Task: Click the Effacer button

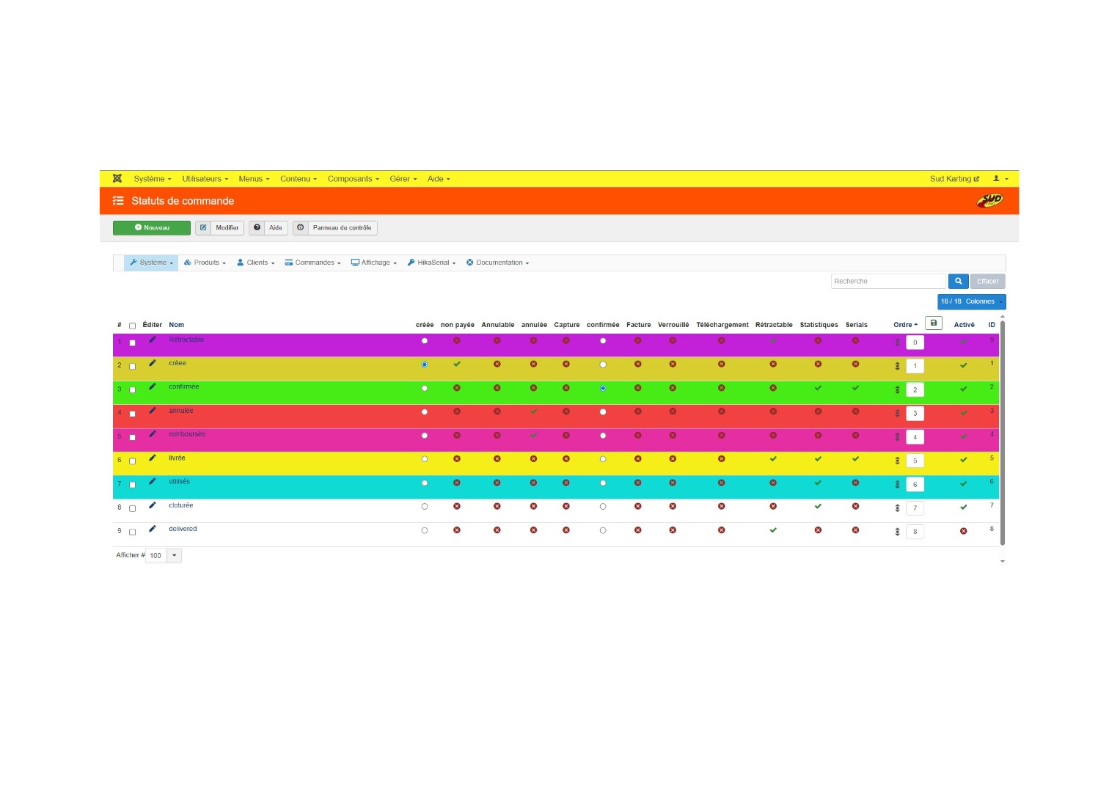Action: pyautogui.click(x=988, y=281)
